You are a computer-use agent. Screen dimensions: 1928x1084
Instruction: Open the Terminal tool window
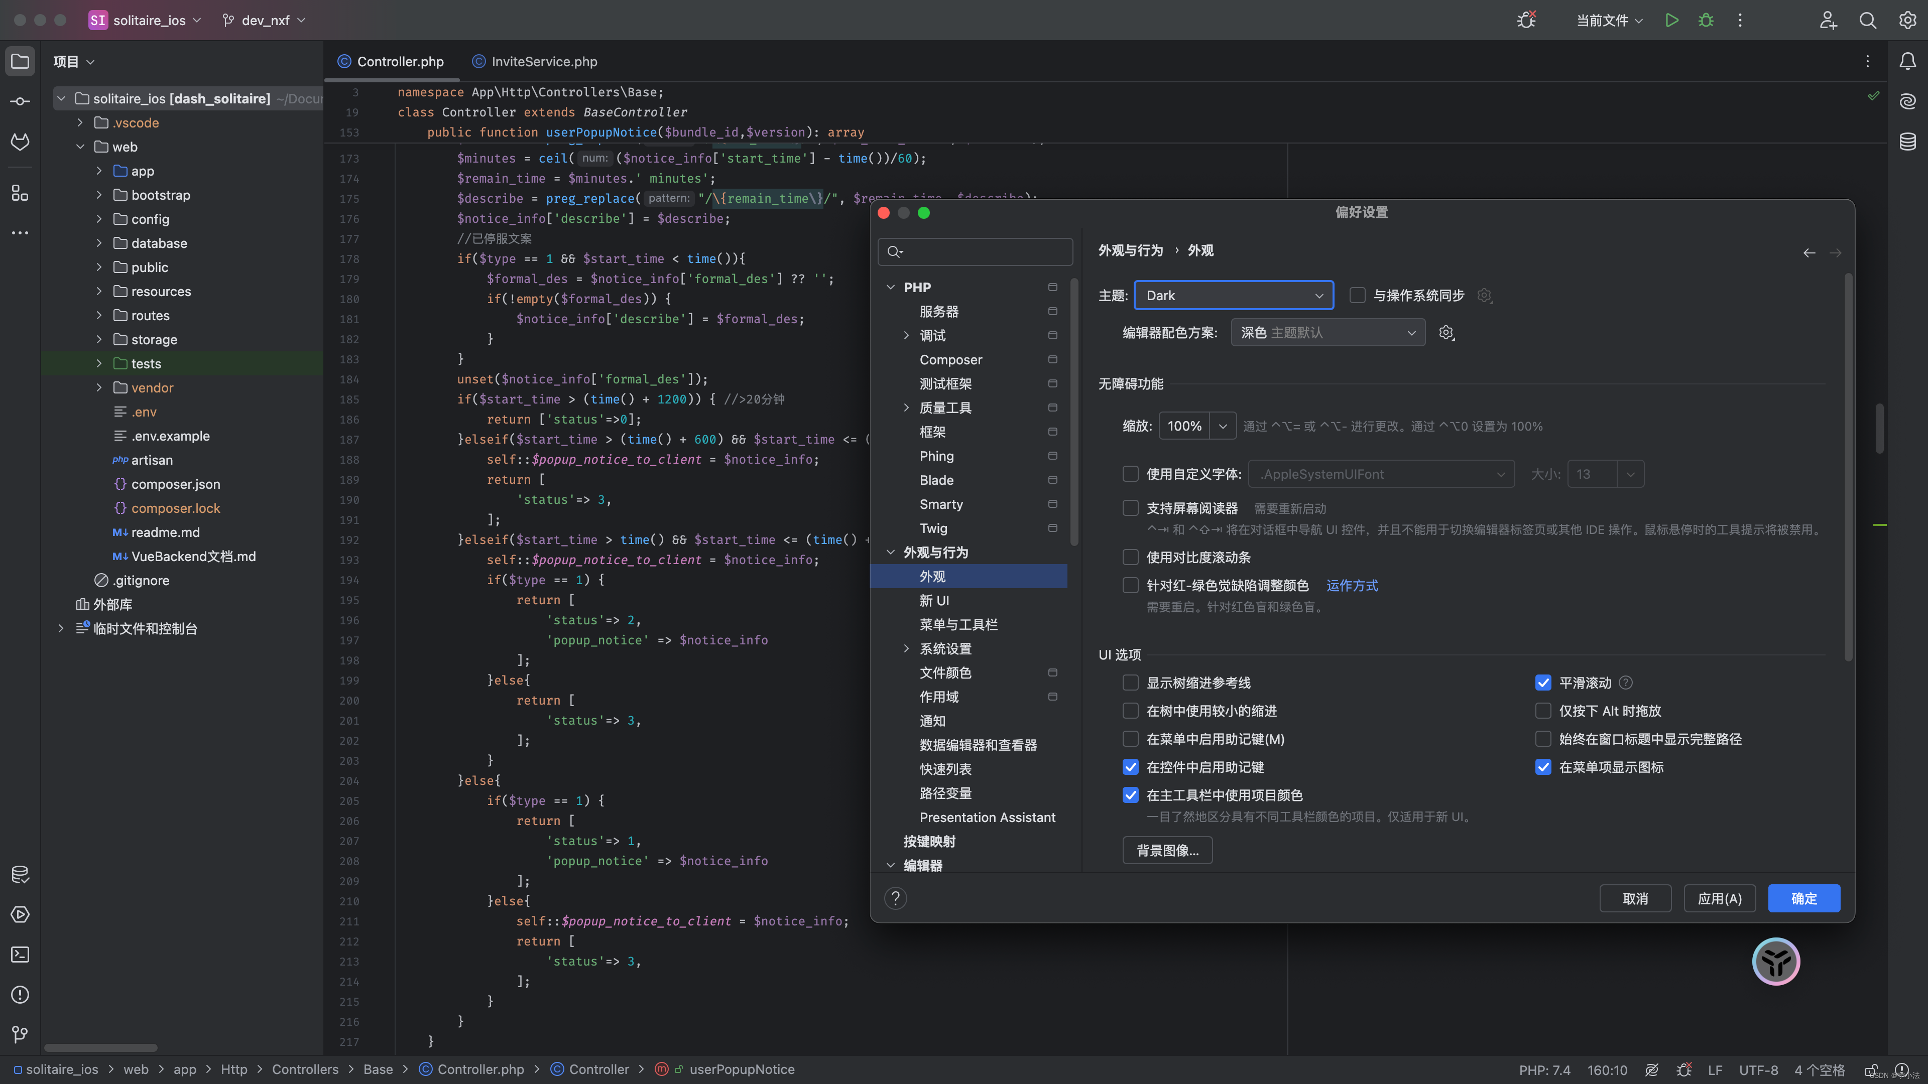click(x=20, y=955)
